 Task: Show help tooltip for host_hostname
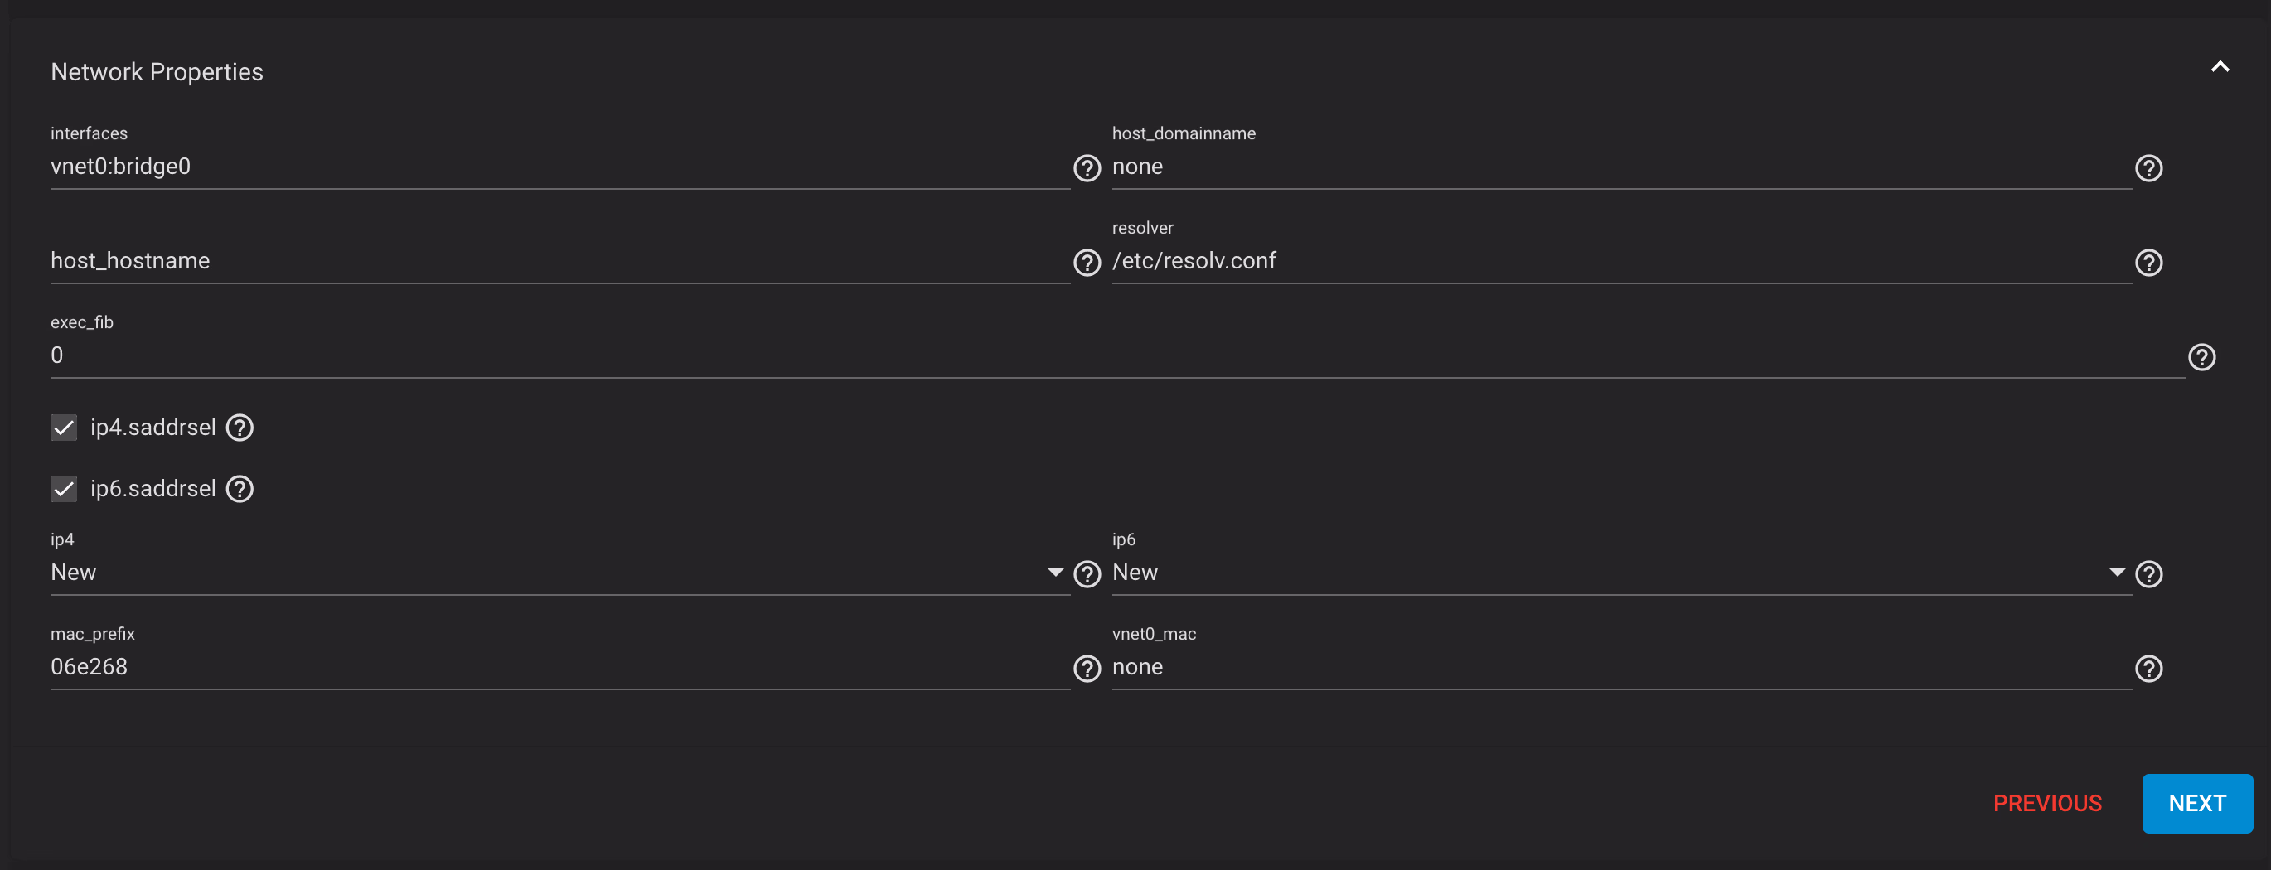pos(1086,262)
